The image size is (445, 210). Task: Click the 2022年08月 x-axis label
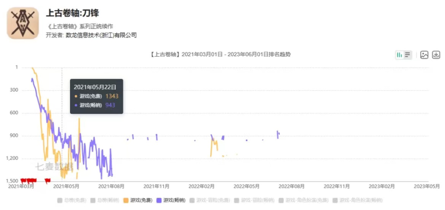coord(291,186)
